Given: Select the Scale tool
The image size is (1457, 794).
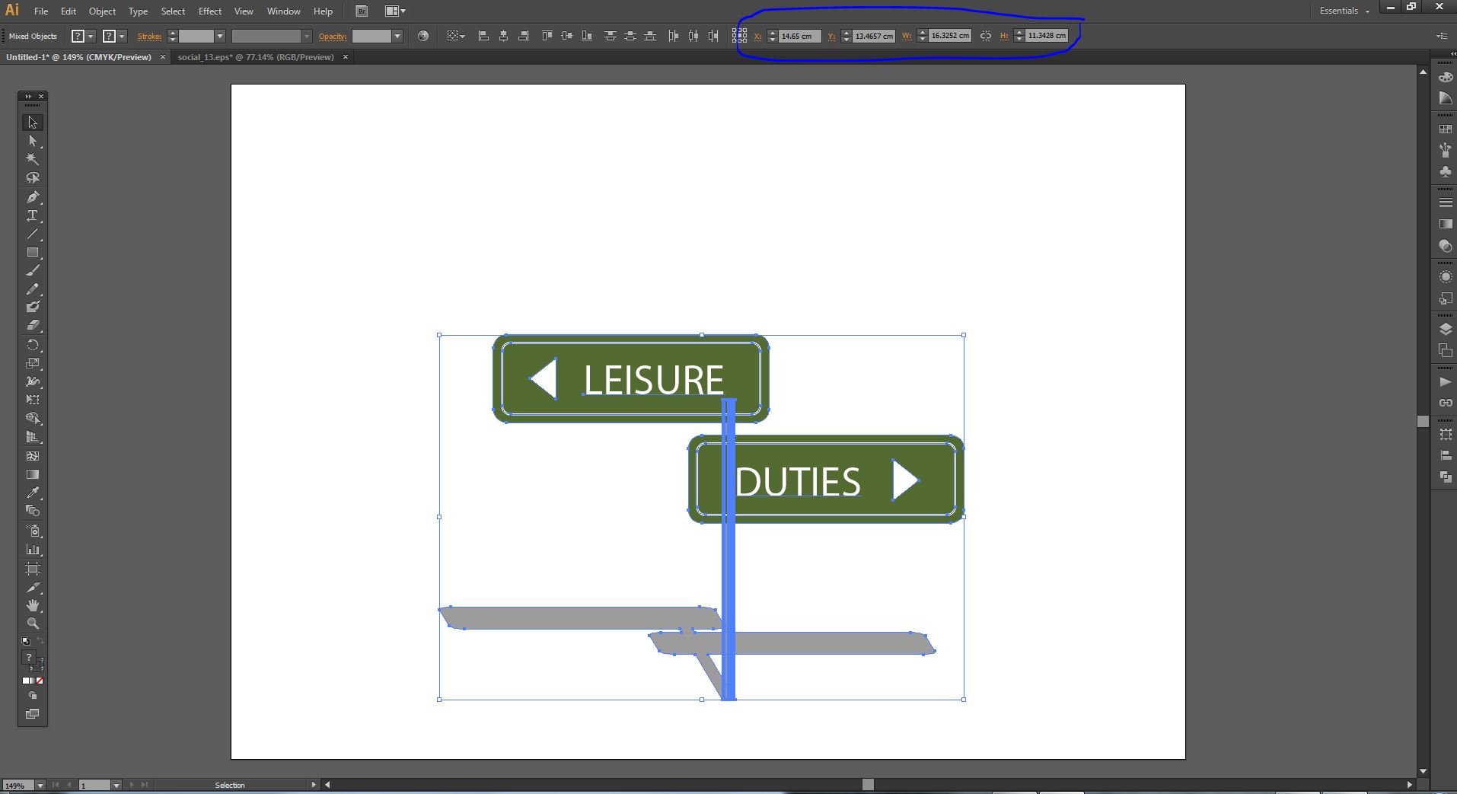Looking at the screenshot, I should click(x=33, y=363).
